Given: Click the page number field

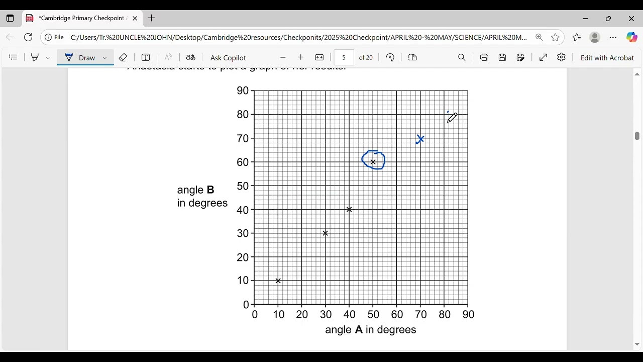Looking at the screenshot, I should (x=344, y=58).
